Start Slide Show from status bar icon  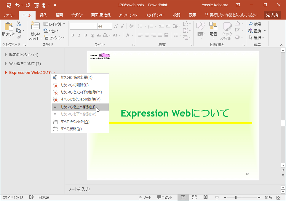(x=217, y=197)
